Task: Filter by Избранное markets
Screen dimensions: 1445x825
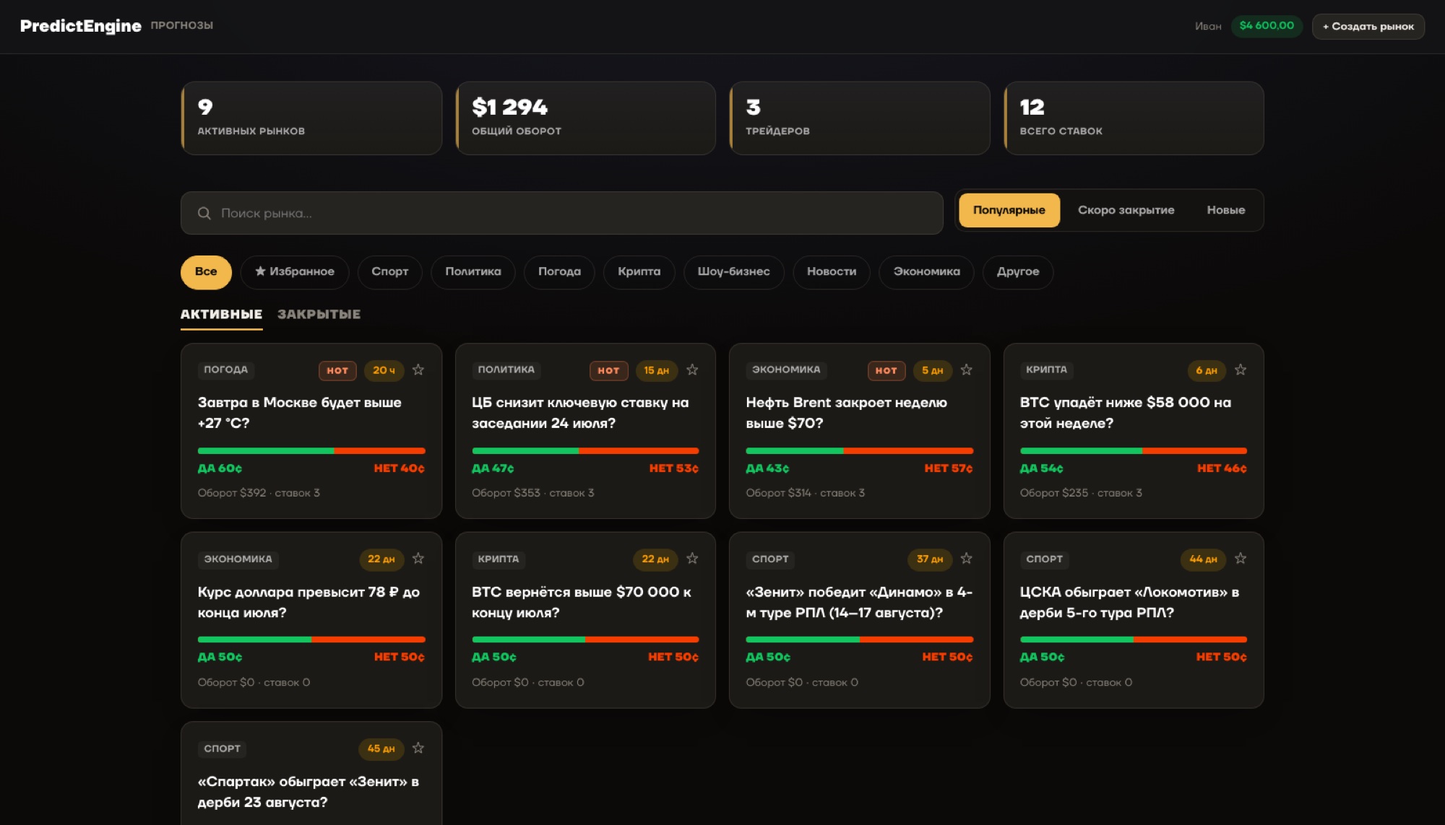Action: (295, 272)
